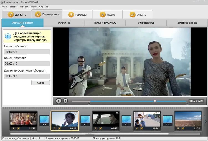Select the left black trim marker
Image resolution: width=208 pixels, height=141 pixels.
click(x=89, y=103)
